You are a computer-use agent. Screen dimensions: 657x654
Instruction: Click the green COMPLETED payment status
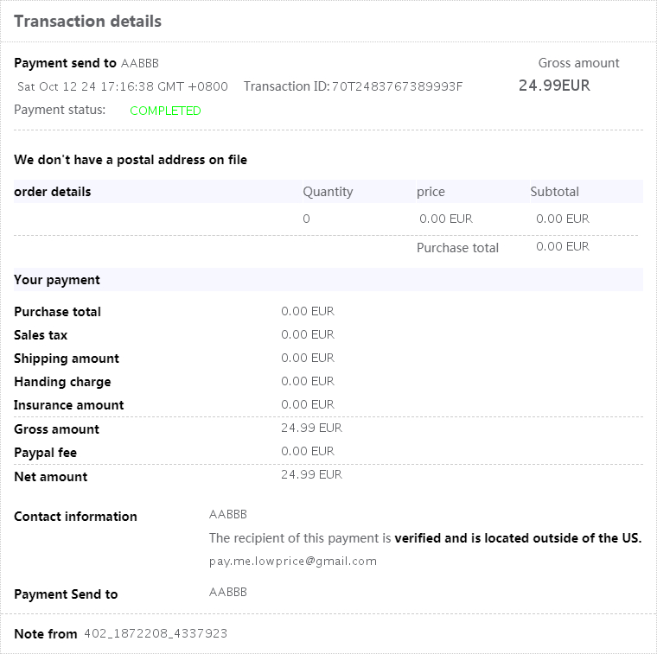pos(165,111)
